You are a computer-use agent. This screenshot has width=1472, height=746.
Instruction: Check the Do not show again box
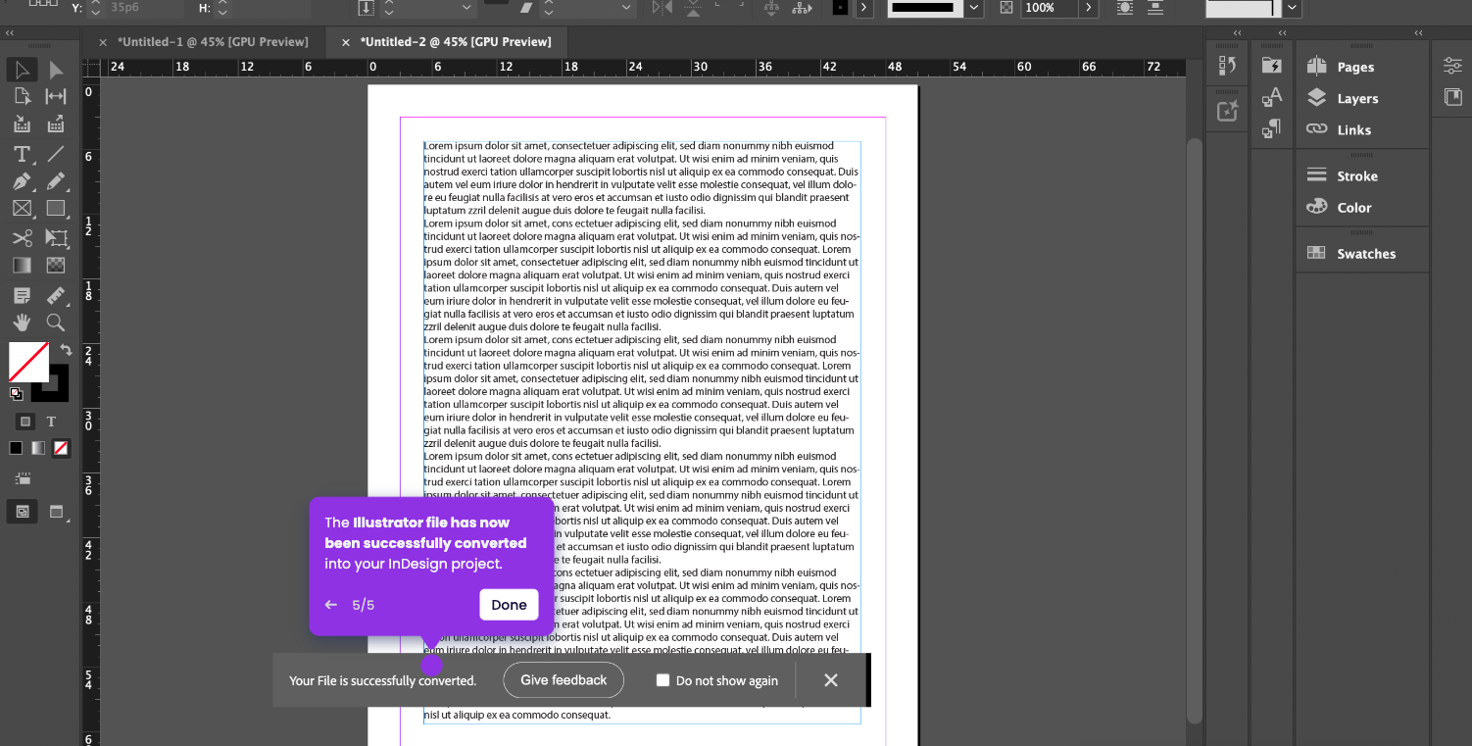pyautogui.click(x=662, y=680)
